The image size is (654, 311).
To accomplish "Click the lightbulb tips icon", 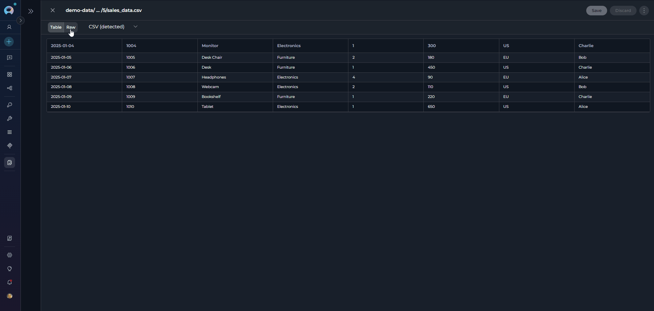I will (10, 269).
